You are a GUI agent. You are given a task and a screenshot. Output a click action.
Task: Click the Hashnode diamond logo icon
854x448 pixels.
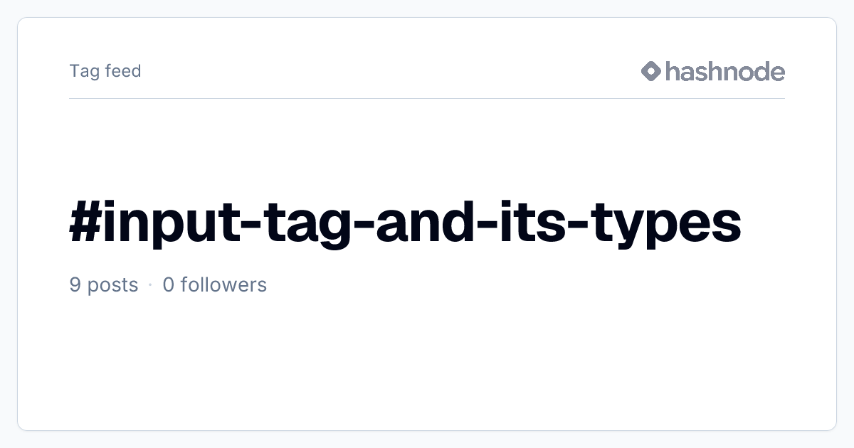651,71
